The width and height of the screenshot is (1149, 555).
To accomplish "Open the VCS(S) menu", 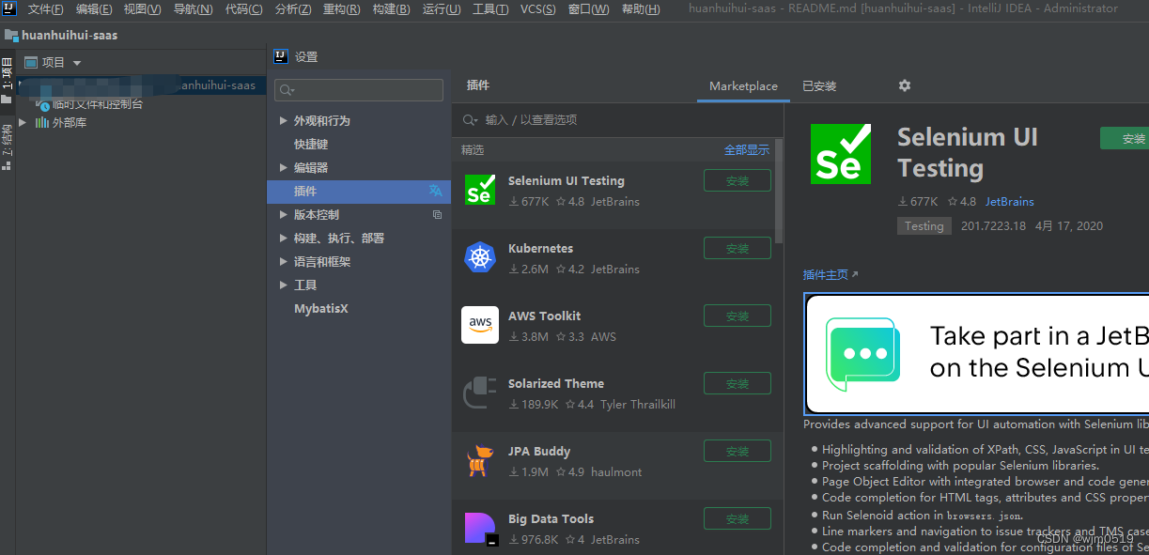I will click(538, 9).
